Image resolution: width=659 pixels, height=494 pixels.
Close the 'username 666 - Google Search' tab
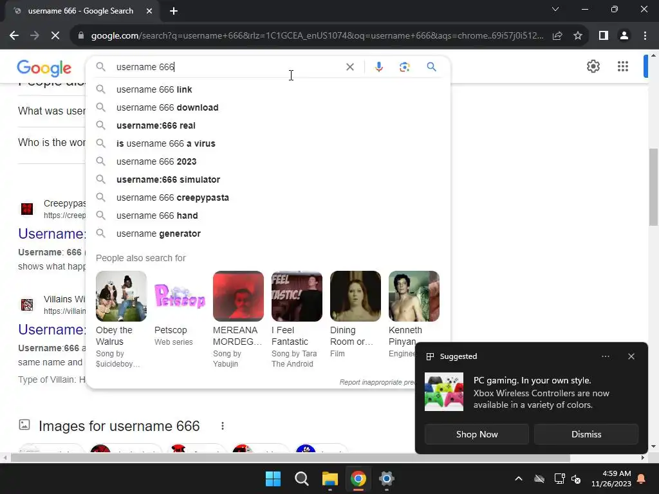pyautogui.click(x=149, y=11)
